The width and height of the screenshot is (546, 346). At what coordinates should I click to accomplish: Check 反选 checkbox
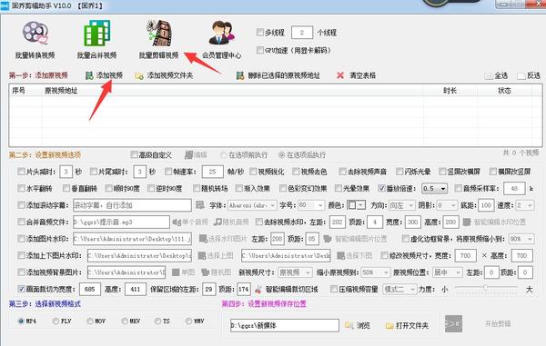pyautogui.click(x=521, y=76)
